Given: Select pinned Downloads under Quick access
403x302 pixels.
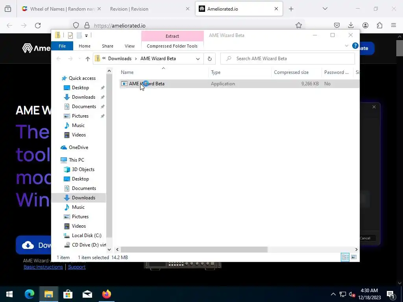Looking at the screenshot, I should coord(83,97).
